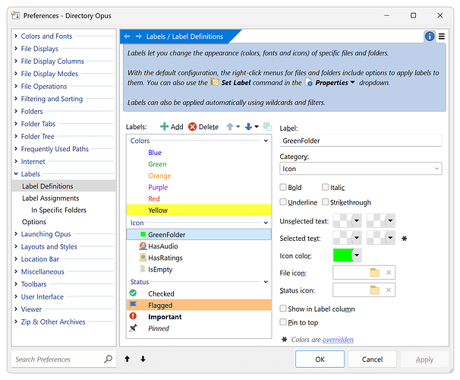Move label up with blue up arrow
This screenshot has height=380, width=460.
[x=230, y=127]
